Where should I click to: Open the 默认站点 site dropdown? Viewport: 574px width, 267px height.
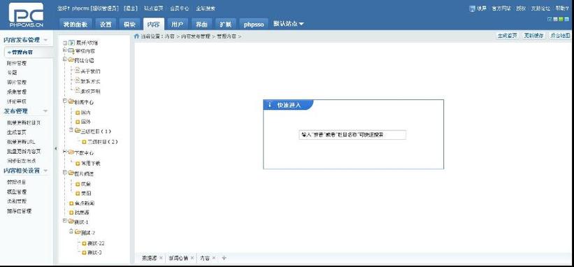click(289, 24)
